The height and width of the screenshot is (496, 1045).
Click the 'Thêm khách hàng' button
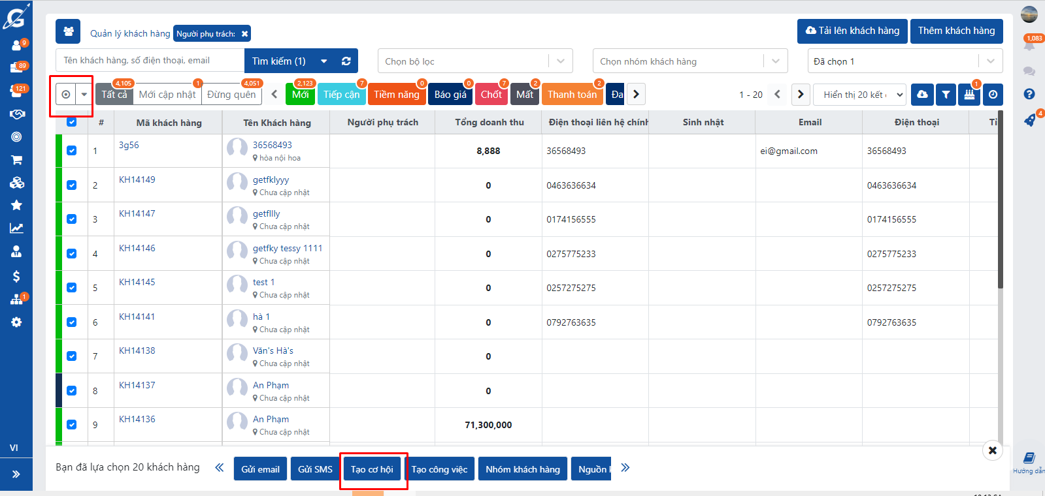(956, 31)
